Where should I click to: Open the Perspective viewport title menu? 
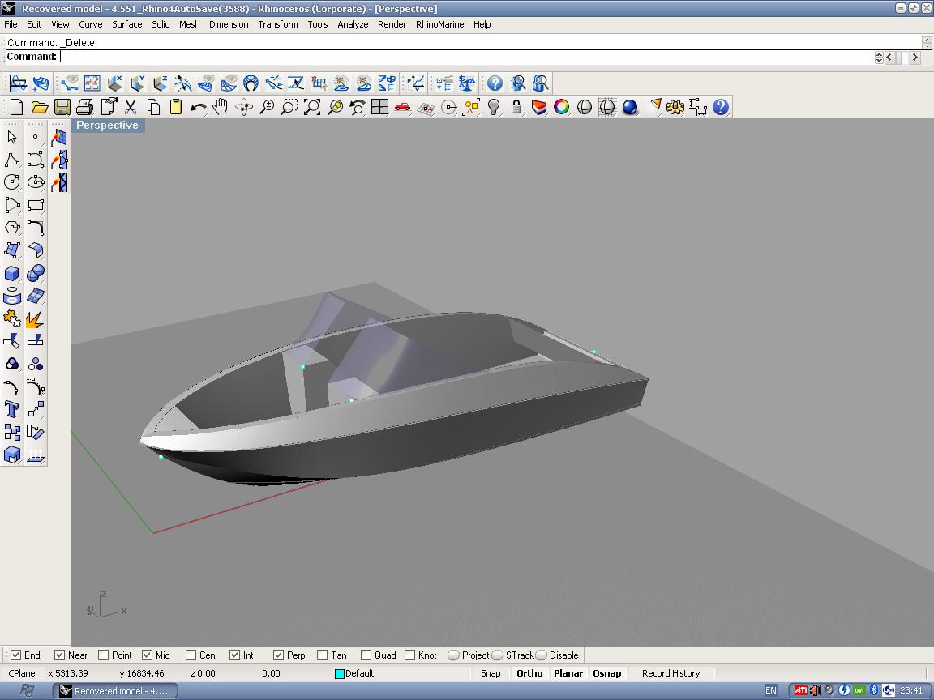coord(107,126)
